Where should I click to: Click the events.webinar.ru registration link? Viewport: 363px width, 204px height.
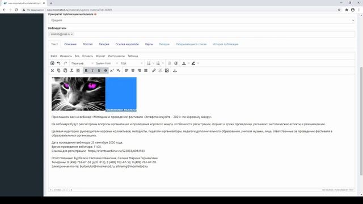tap(116, 151)
